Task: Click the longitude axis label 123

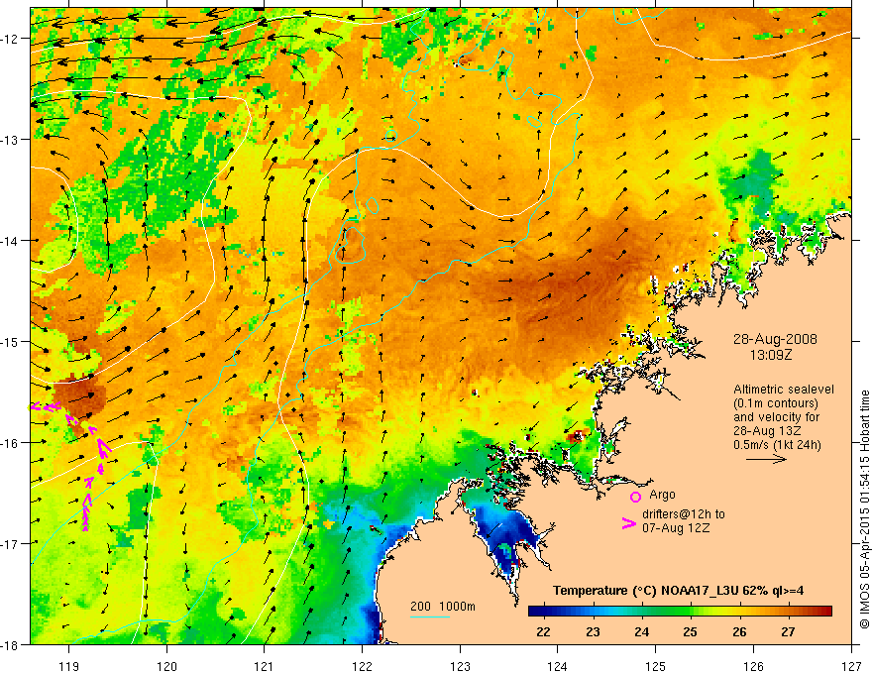Action: pyautogui.click(x=460, y=666)
